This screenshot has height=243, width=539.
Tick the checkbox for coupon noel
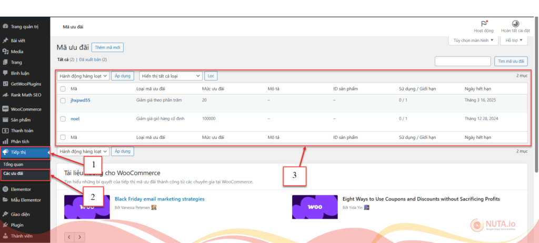click(x=63, y=118)
